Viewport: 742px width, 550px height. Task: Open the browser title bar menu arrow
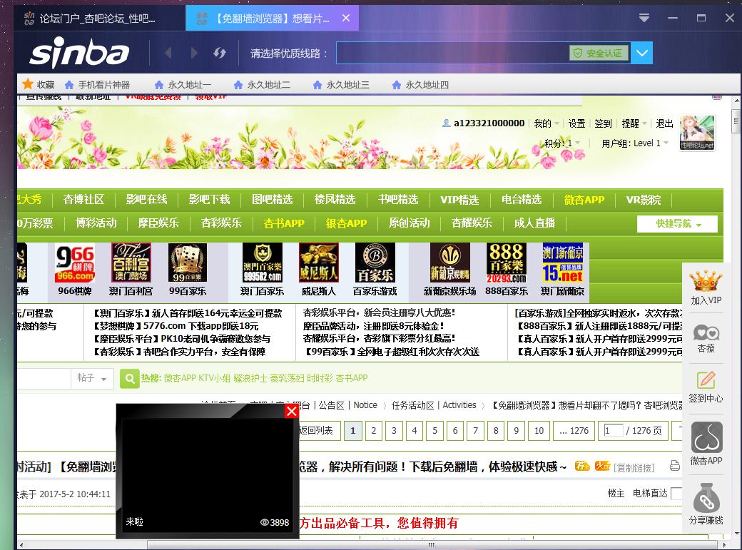644,18
